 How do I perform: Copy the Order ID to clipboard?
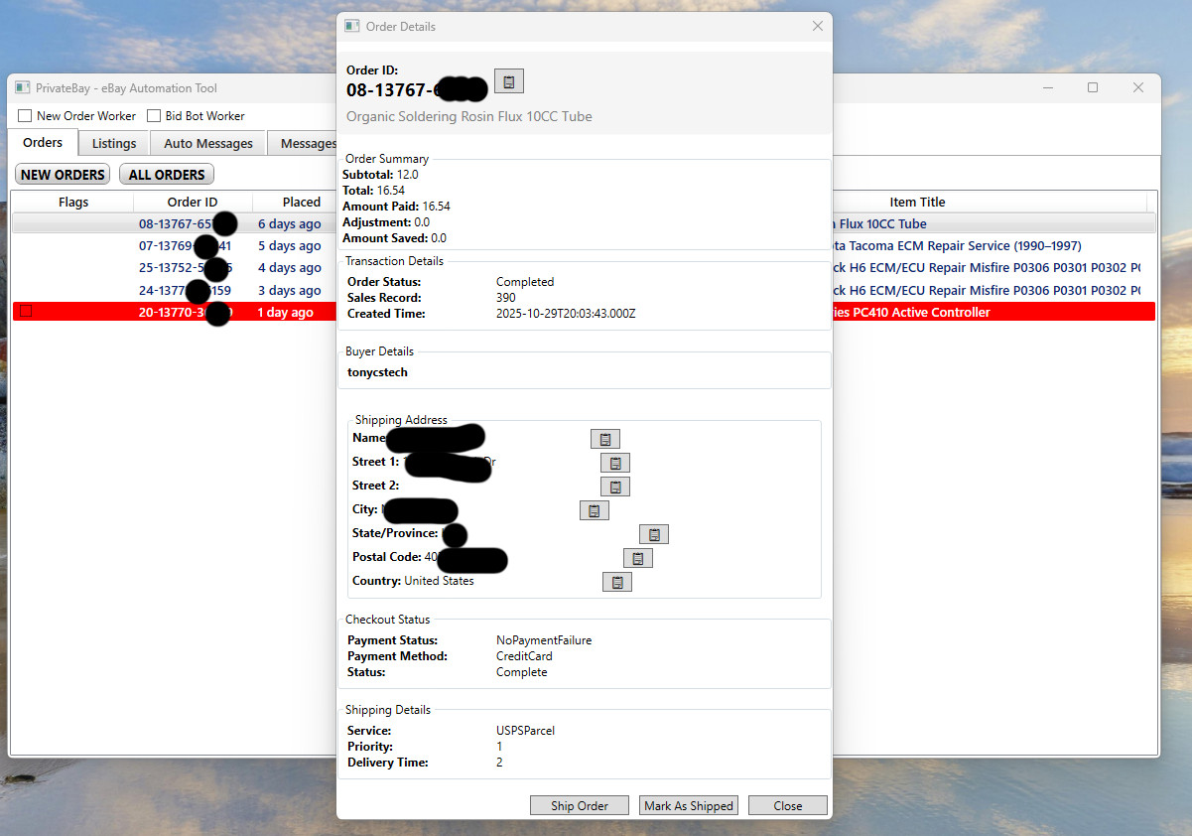coord(508,81)
